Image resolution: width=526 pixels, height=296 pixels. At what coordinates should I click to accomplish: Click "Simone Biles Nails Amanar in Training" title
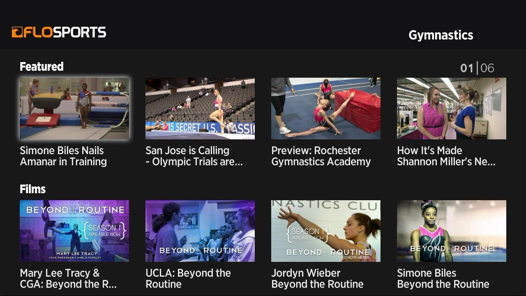[63, 156]
